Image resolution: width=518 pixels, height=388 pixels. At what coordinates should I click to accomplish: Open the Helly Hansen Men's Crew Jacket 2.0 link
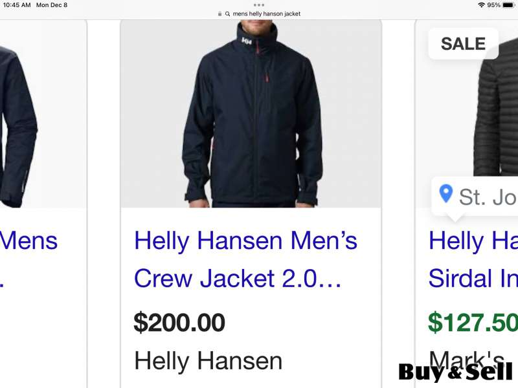click(245, 259)
